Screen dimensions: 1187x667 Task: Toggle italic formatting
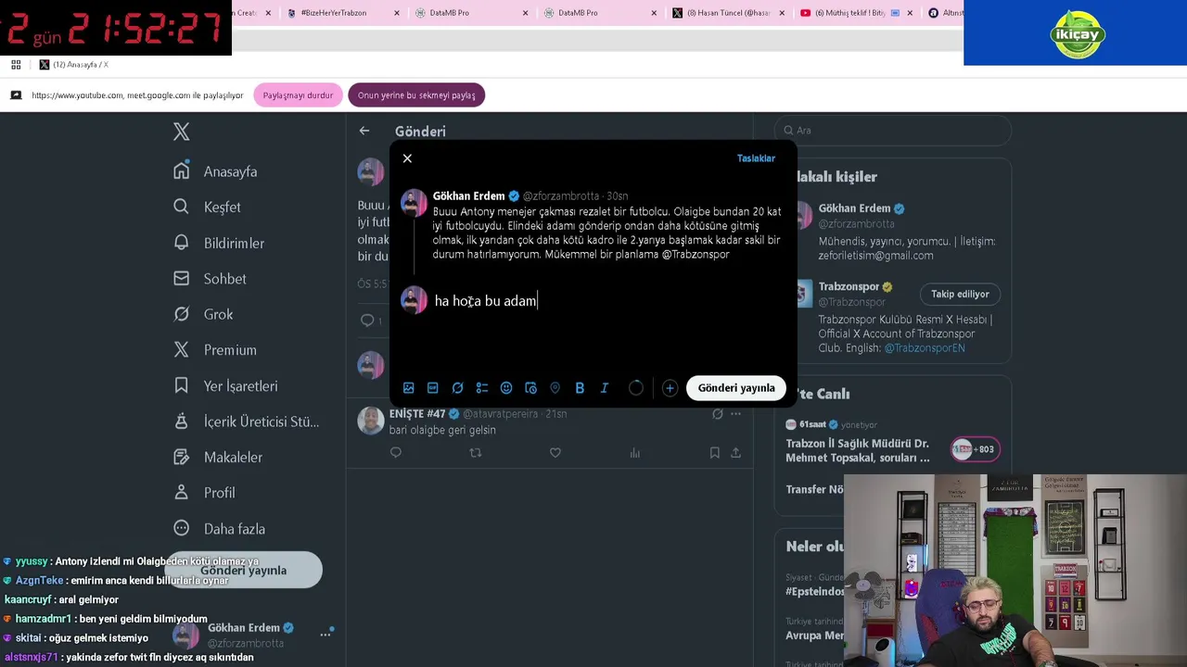tap(604, 388)
